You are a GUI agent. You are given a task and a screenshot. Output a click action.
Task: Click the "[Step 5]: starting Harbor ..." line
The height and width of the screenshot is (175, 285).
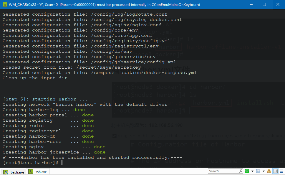[x=45, y=99]
